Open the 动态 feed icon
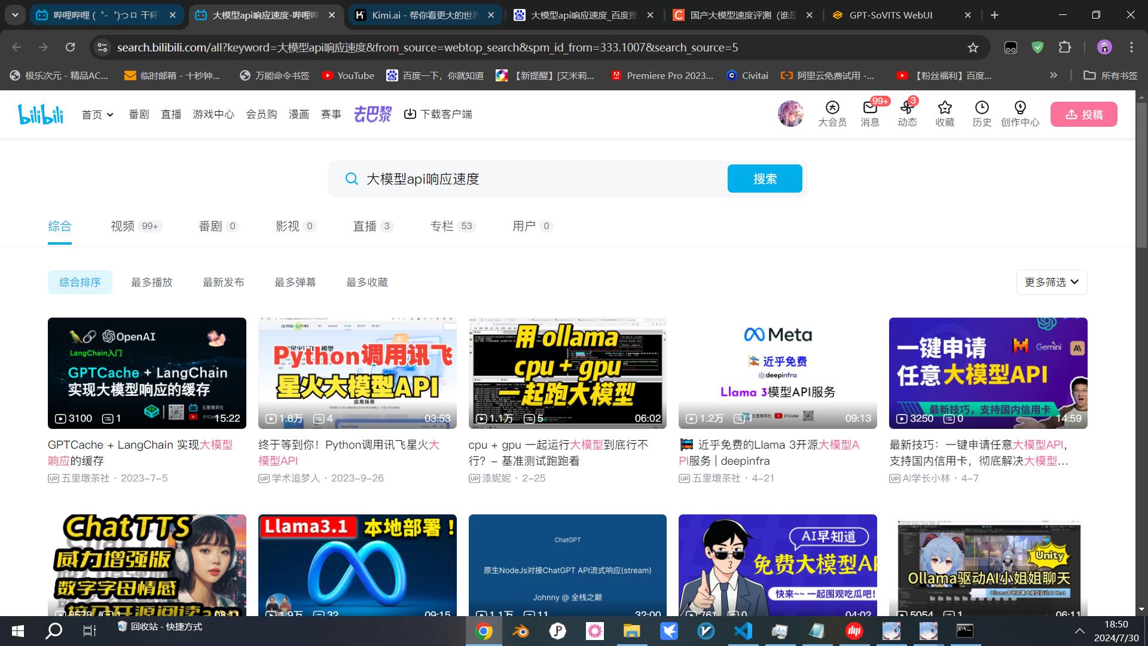Screen dimensions: 1148x646 point(907,114)
